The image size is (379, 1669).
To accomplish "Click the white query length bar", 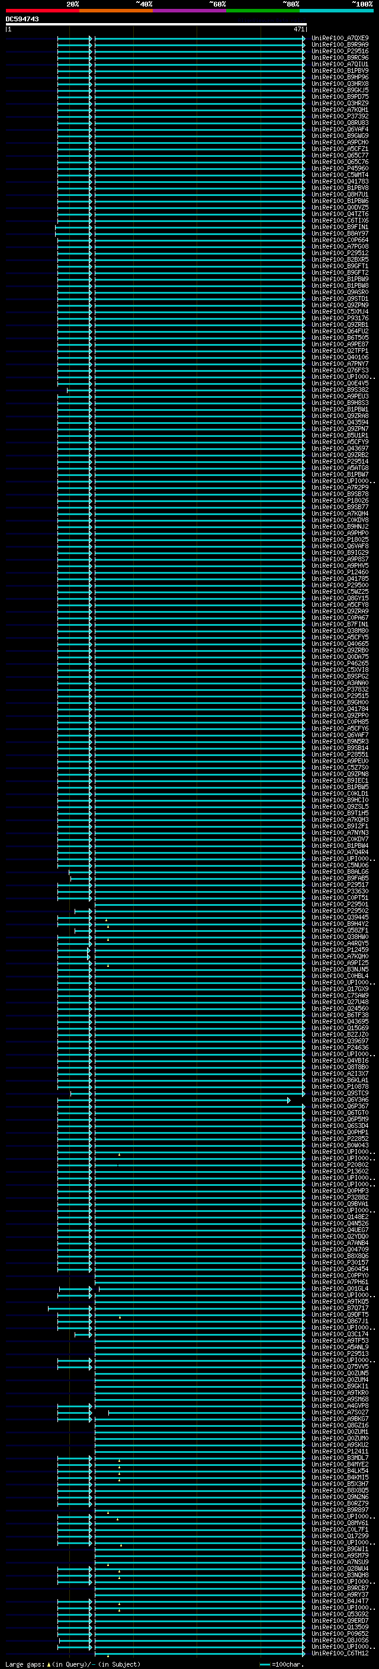I will [156, 25].
